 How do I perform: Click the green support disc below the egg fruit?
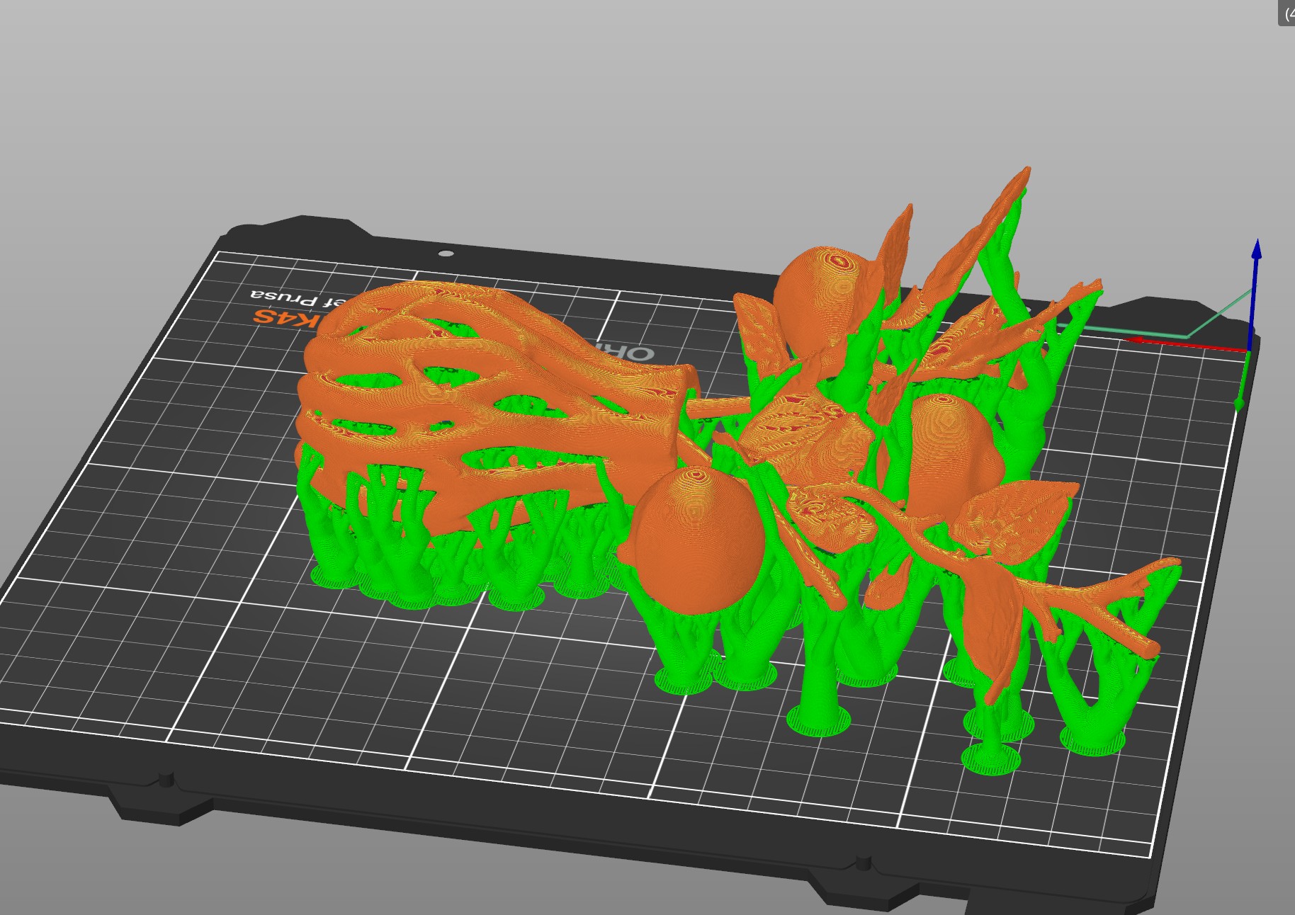click(683, 680)
